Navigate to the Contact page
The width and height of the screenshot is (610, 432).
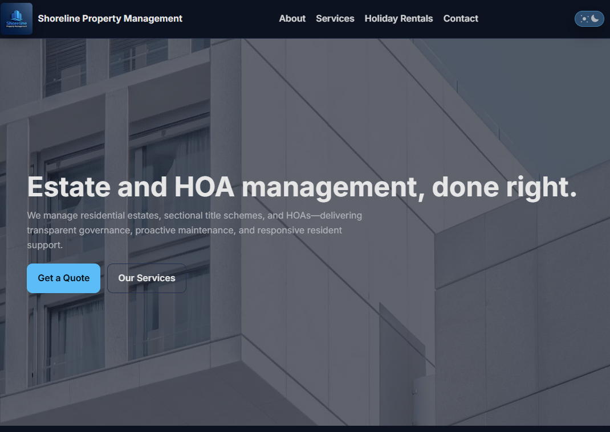(x=460, y=19)
